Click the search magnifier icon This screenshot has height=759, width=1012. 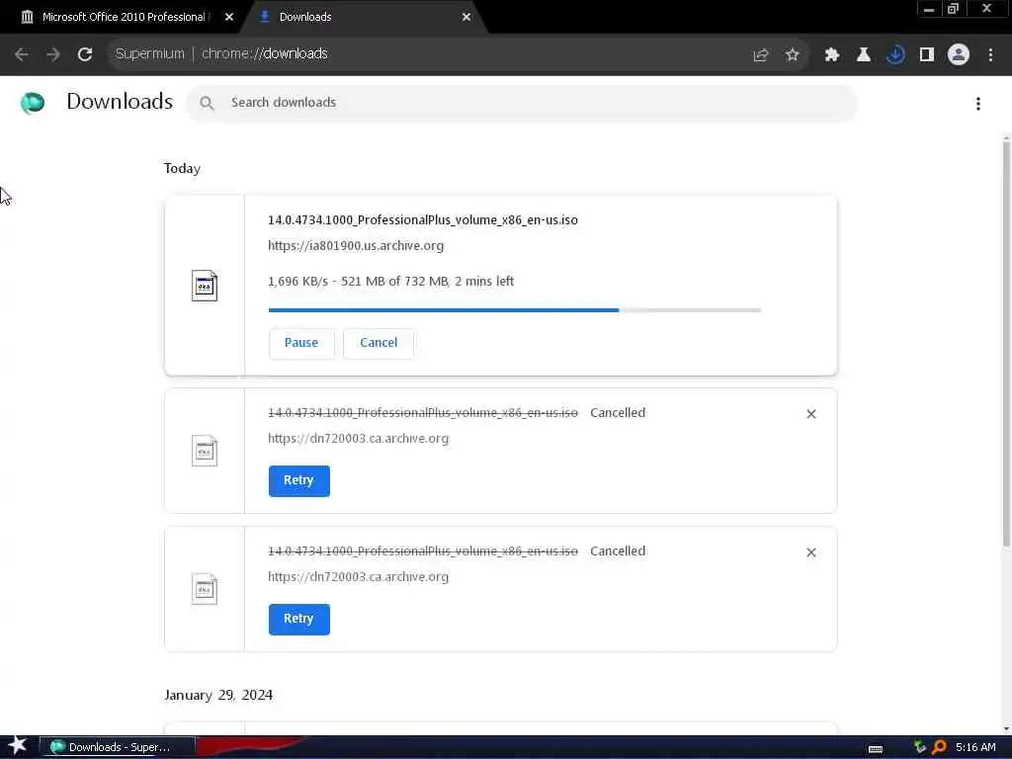207,103
